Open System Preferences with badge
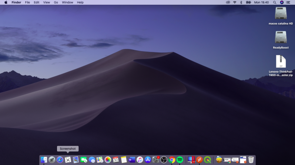 coord(156,160)
